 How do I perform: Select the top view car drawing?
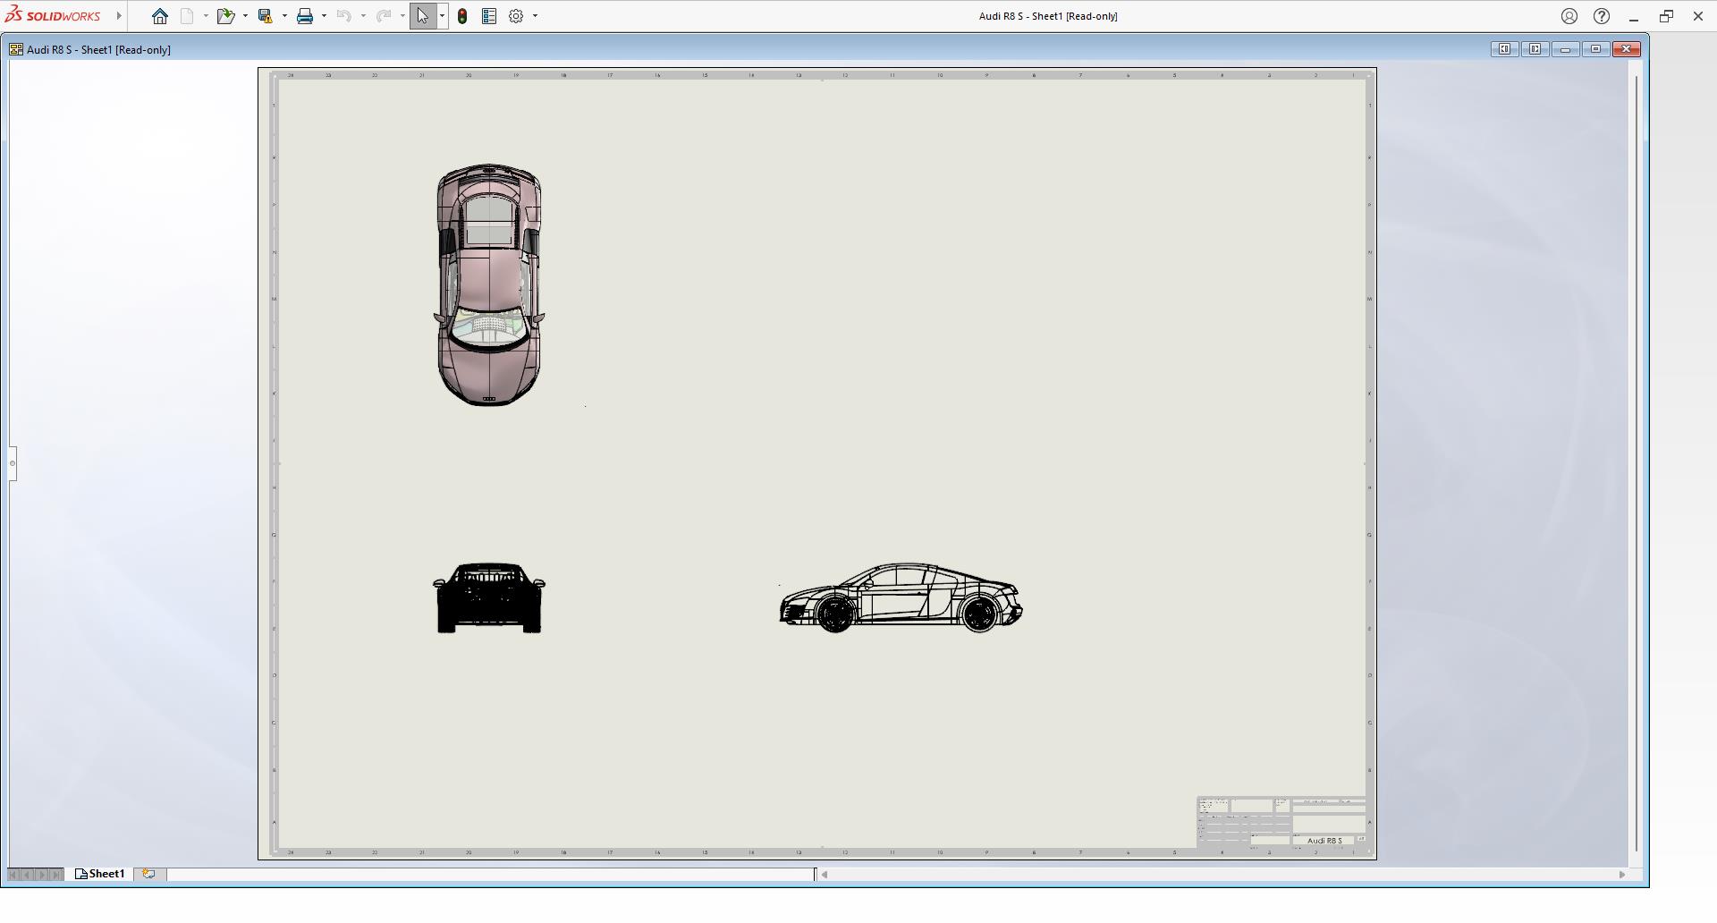489,284
